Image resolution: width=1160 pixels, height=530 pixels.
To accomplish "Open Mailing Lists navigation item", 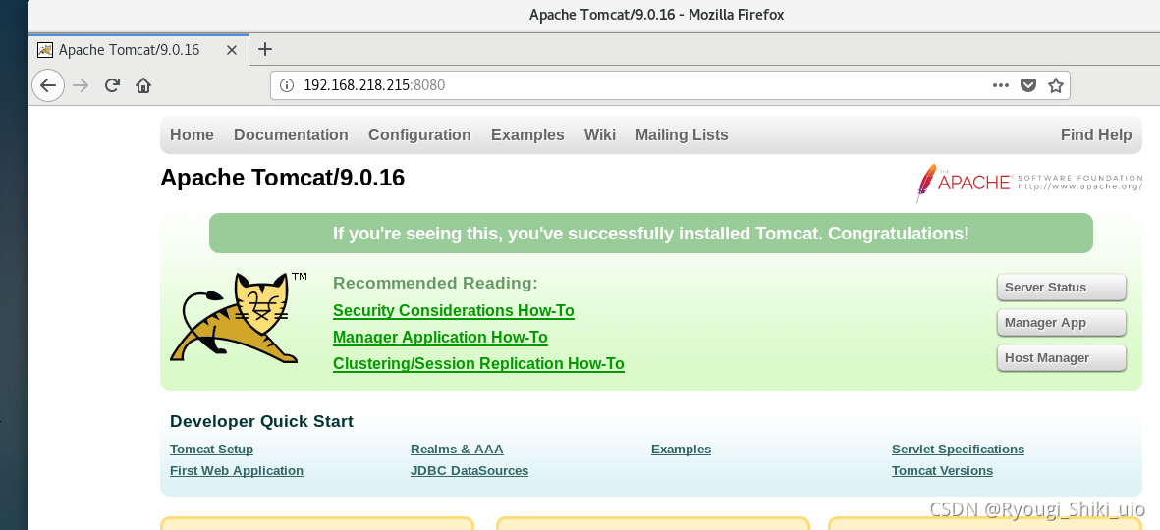I will pyautogui.click(x=682, y=135).
